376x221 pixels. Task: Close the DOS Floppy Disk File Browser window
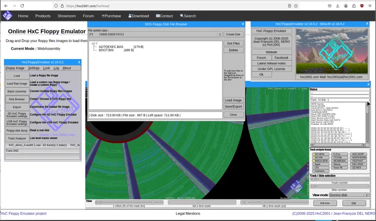pyautogui.click(x=243, y=24)
